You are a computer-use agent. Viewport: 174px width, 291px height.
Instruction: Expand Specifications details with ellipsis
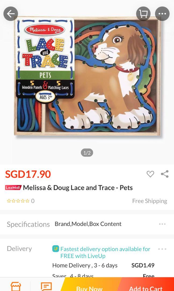tap(162, 224)
